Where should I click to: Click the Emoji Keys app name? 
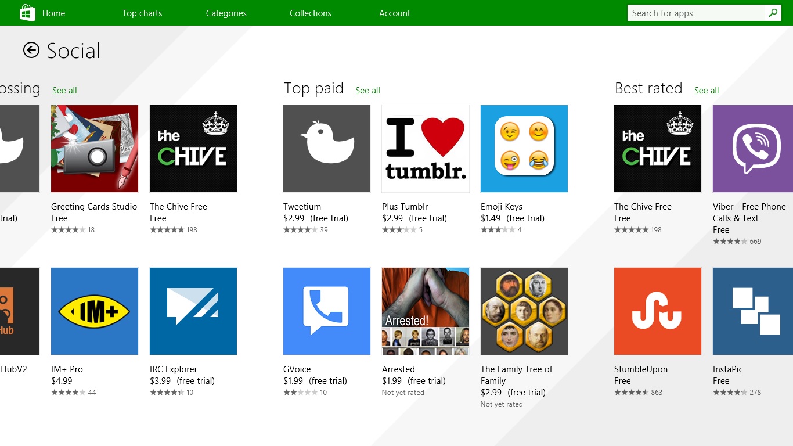(x=502, y=207)
